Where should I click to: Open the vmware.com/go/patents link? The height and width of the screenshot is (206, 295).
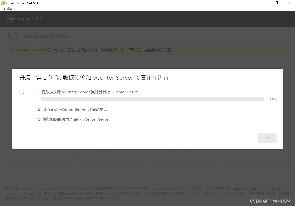(x=261, y=189)
